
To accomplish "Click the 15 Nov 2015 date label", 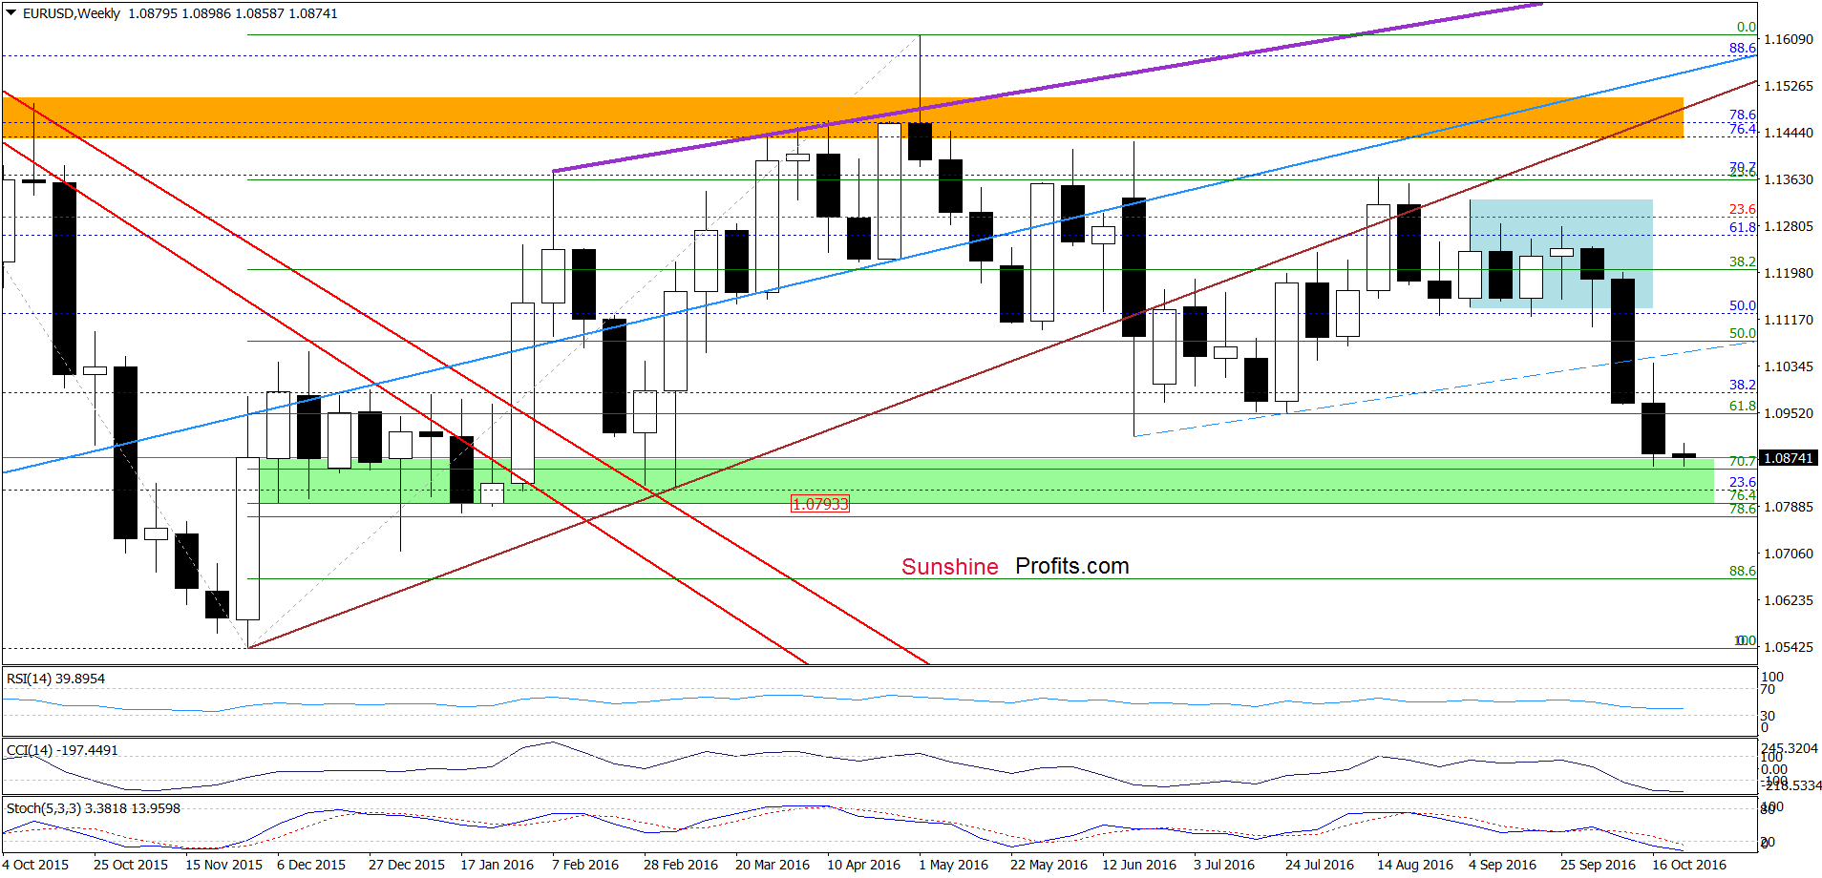I will coord(223,865).
